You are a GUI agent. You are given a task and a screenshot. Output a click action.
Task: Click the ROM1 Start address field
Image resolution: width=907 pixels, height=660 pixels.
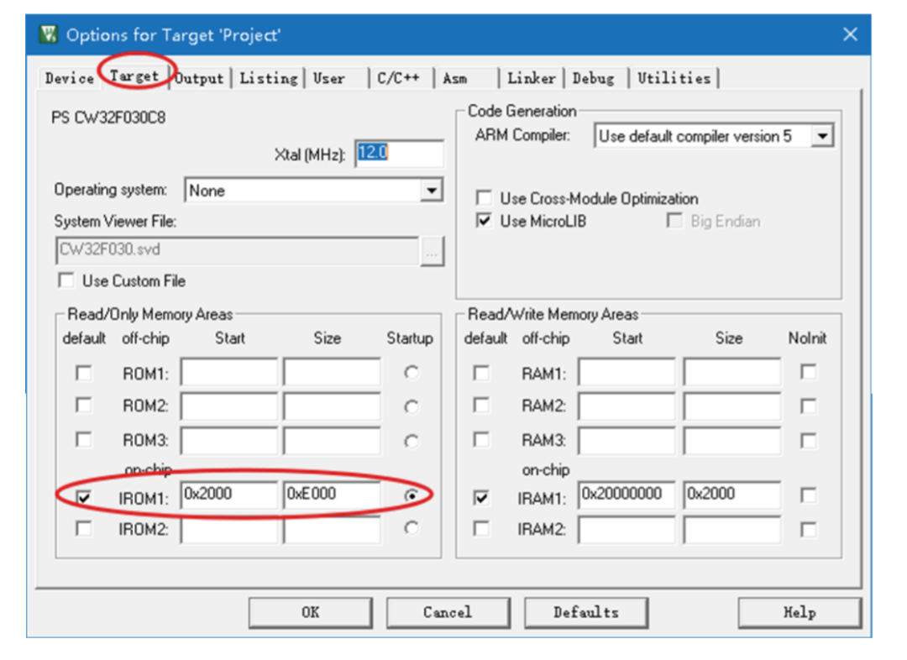tap(229, 372)
